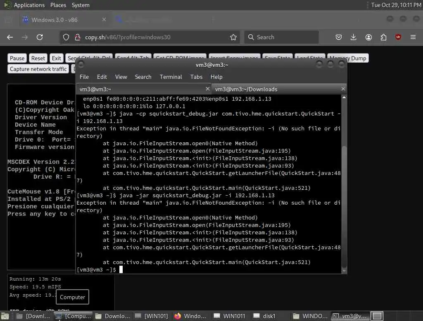423x321 pixels.
Task: Click the Reset emulator button
Action: (38, 58)
